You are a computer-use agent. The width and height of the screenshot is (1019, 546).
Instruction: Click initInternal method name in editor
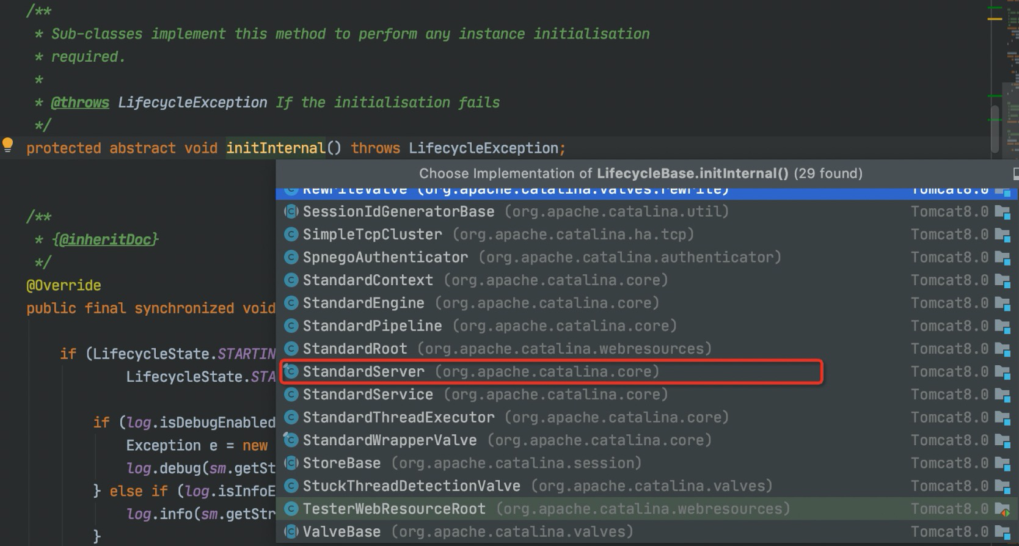pyautogui.click(x=276, y=148)
